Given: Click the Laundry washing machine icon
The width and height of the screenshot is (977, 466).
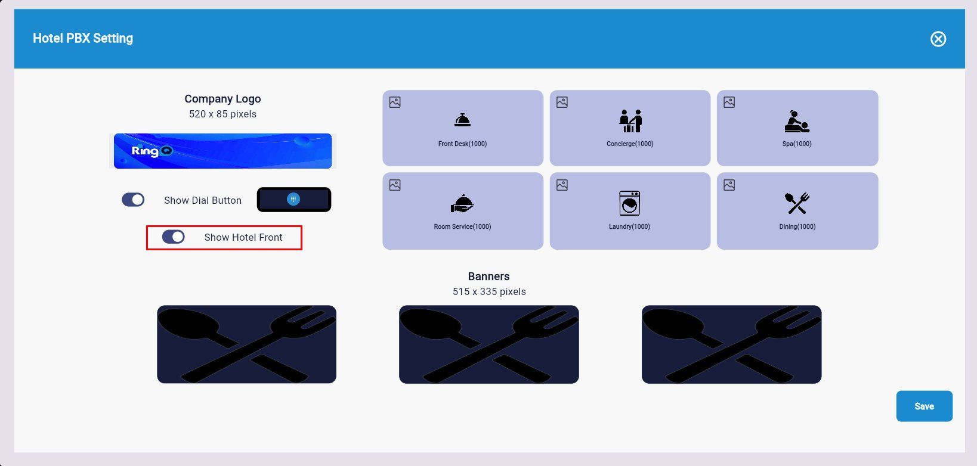Looking at the screenshot, I should tap(629, 203).
